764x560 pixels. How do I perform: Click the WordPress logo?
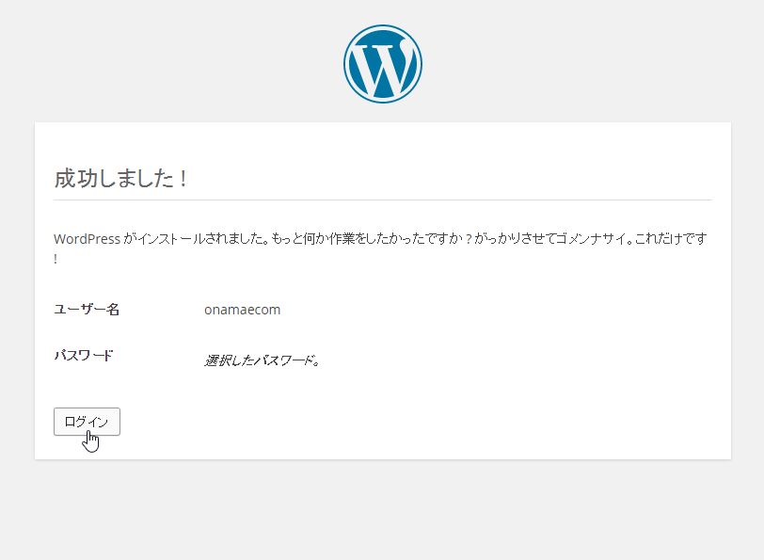383,64
